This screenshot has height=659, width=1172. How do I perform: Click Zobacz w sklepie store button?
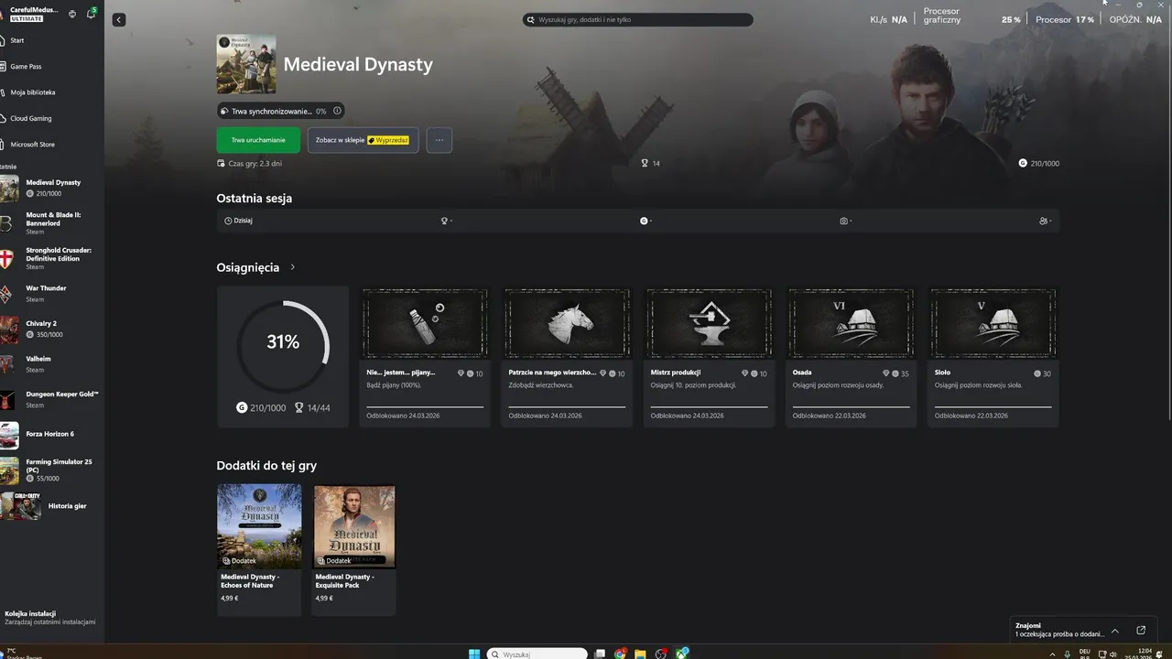(364, 140)
